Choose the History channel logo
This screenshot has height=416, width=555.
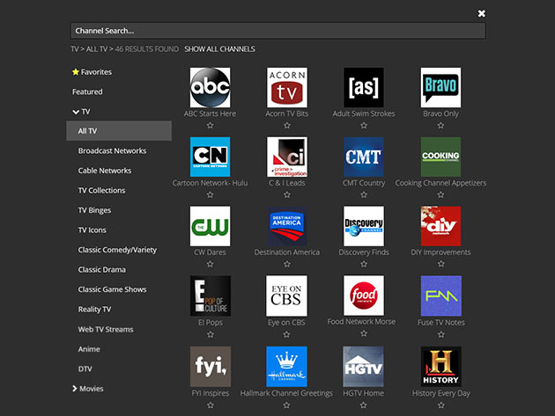440,366
